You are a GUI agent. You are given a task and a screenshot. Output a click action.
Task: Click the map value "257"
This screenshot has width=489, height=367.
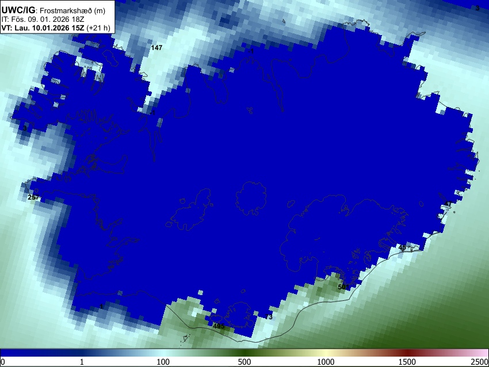[33, 197]
